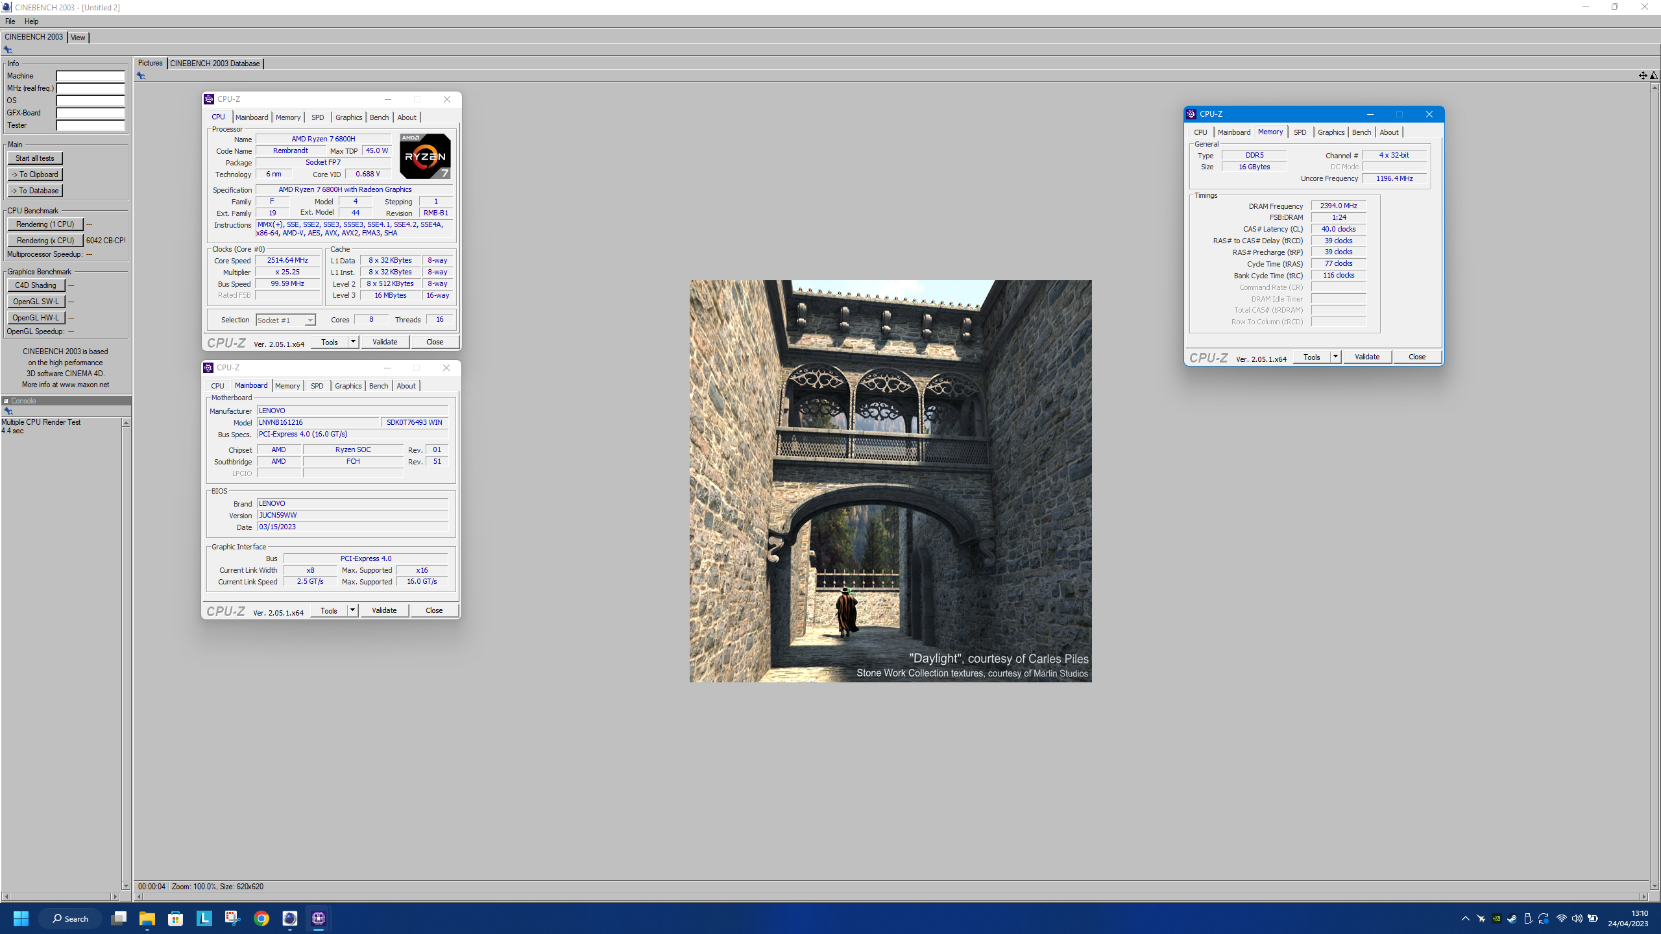This screenshot has width=1661, height=934.
Task: Open the Help menu
Action: click(31, 21)
